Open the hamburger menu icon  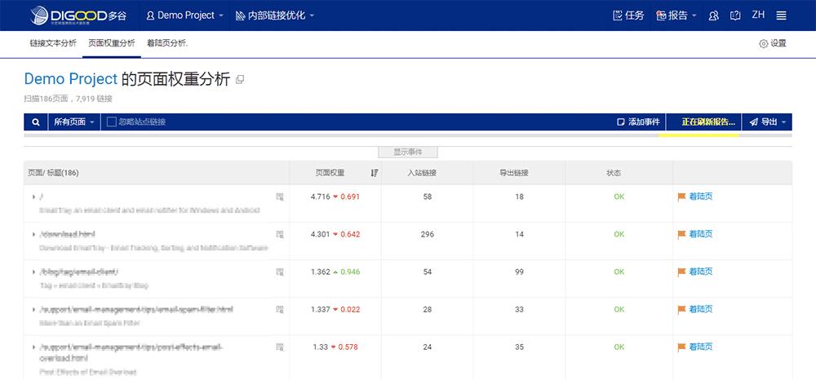[x=781, y=15]
